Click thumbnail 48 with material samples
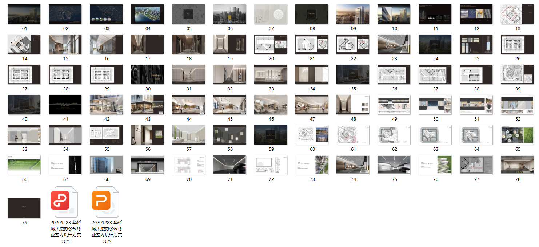539x247 pixels. [x=353, y=105]
